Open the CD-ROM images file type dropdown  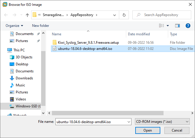[x=162, y=122]
